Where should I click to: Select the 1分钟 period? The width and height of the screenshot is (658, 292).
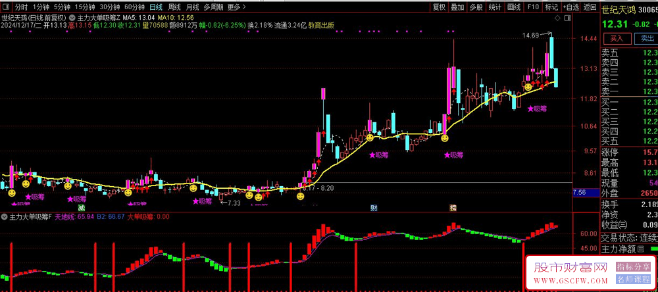[x=40, y=7]
